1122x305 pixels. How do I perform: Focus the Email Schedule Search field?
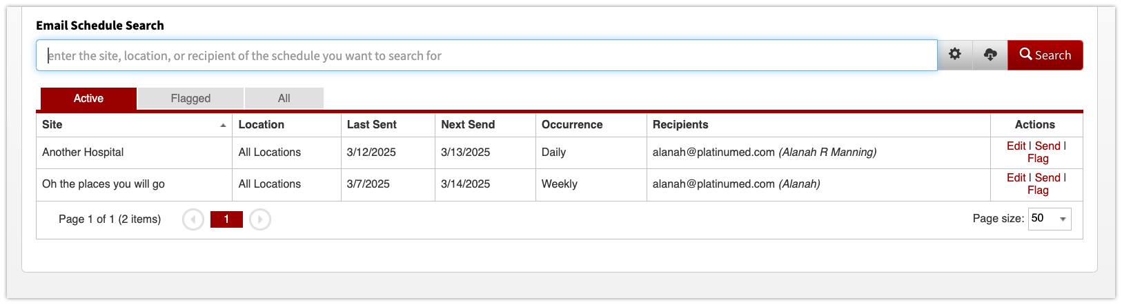pyautogui.click(x=486, y=55)
